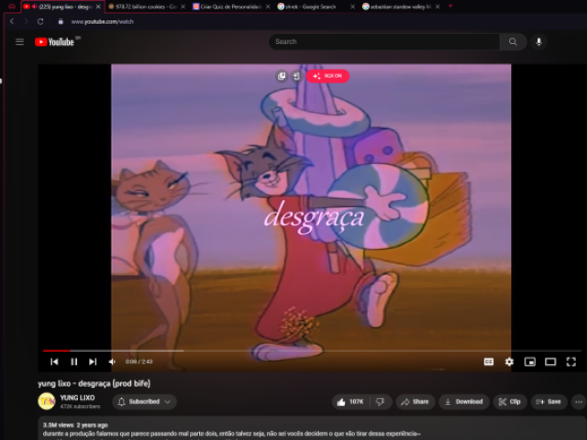
Task: Enter fullscreen mode
Action: (570, 361)
